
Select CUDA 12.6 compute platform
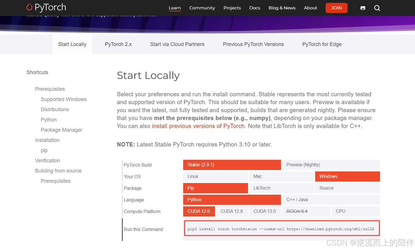click(x=199, y=211)
